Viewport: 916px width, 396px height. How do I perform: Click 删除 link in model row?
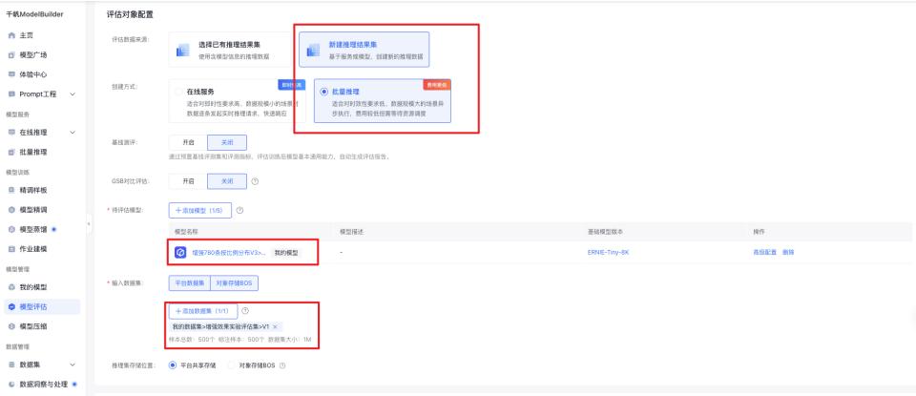tap(788, 252)
